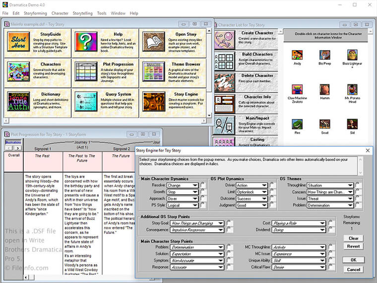Click the Dictionary icon
Image resolution: width=377 pixels, height=283 pixels.
coord(18,101)
